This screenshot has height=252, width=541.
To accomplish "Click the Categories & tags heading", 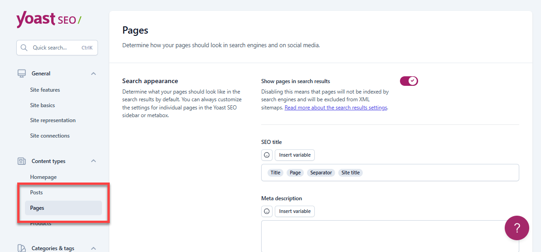I will [53, 248].
